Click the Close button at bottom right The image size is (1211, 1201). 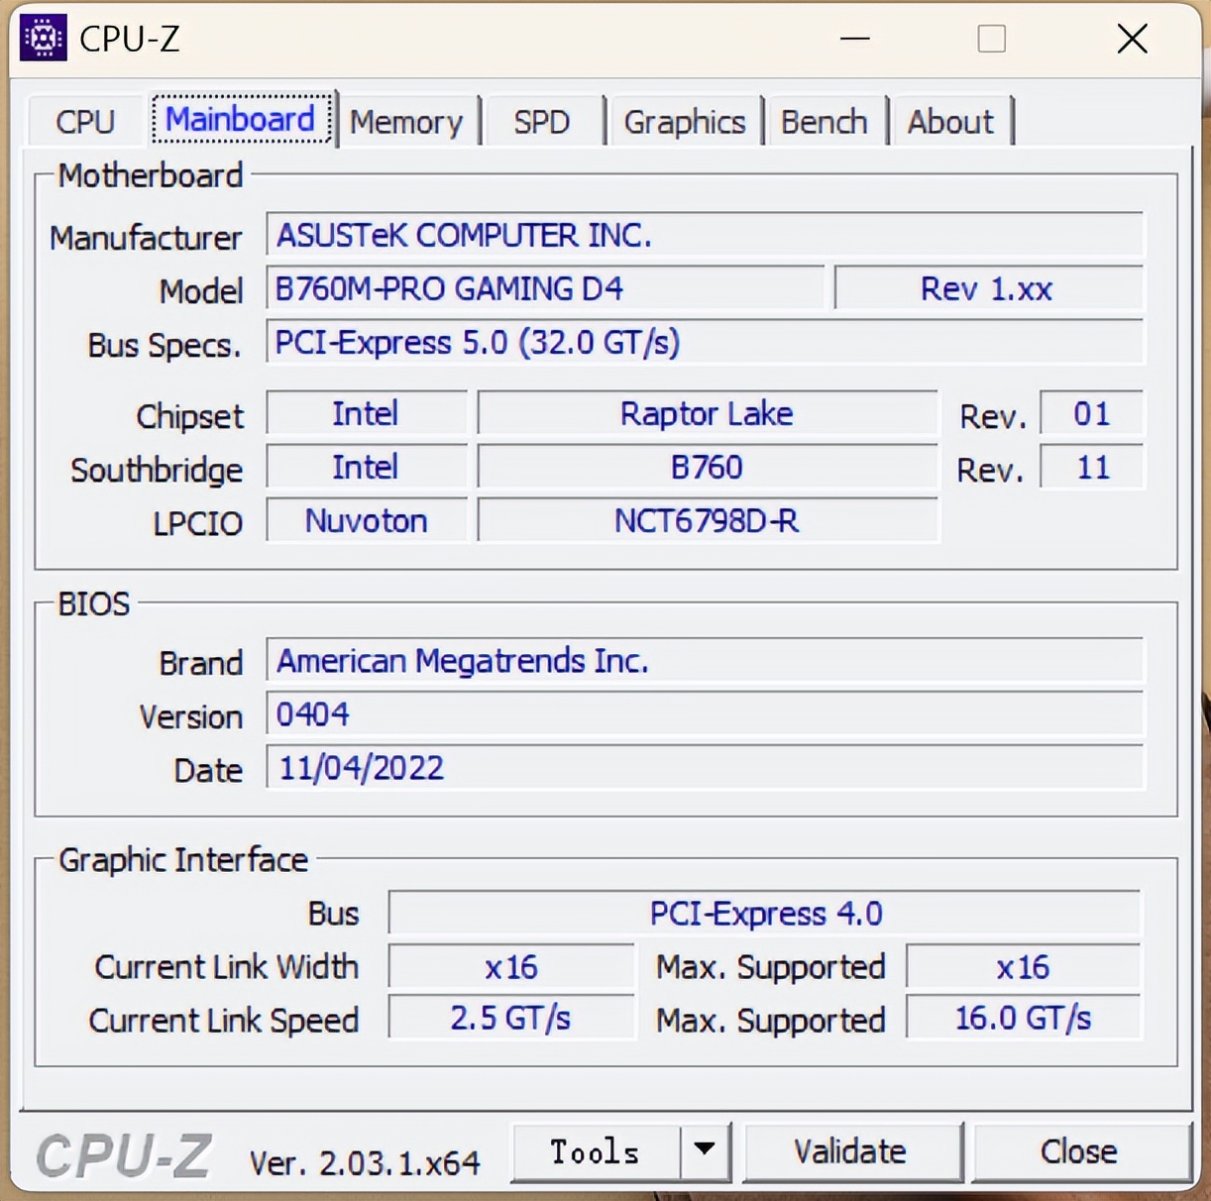1078,1150
